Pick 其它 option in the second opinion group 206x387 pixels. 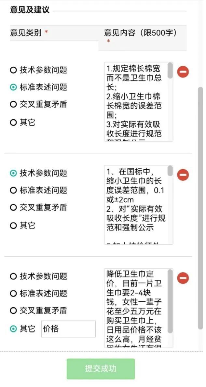click(13, 226)
